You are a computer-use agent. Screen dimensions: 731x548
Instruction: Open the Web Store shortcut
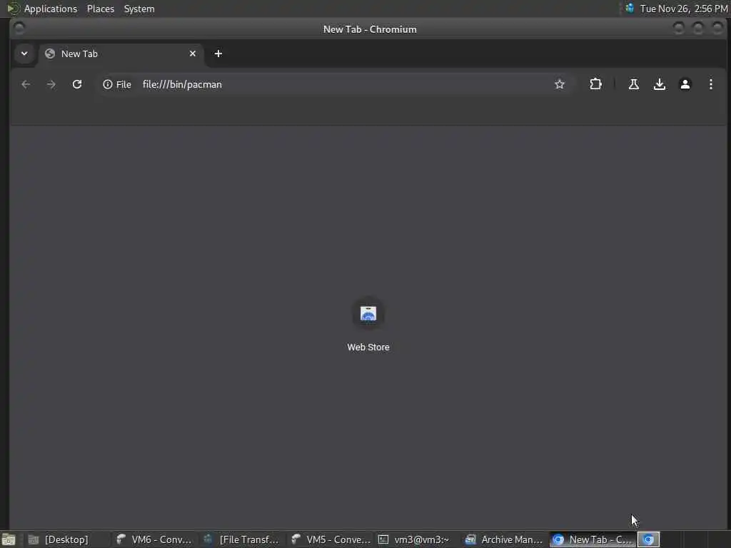[368, 323]
